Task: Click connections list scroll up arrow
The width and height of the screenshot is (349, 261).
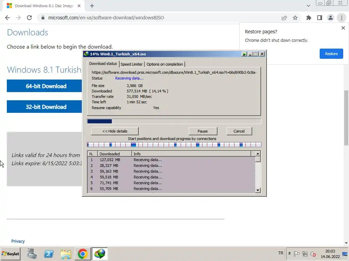Action: 258,154
